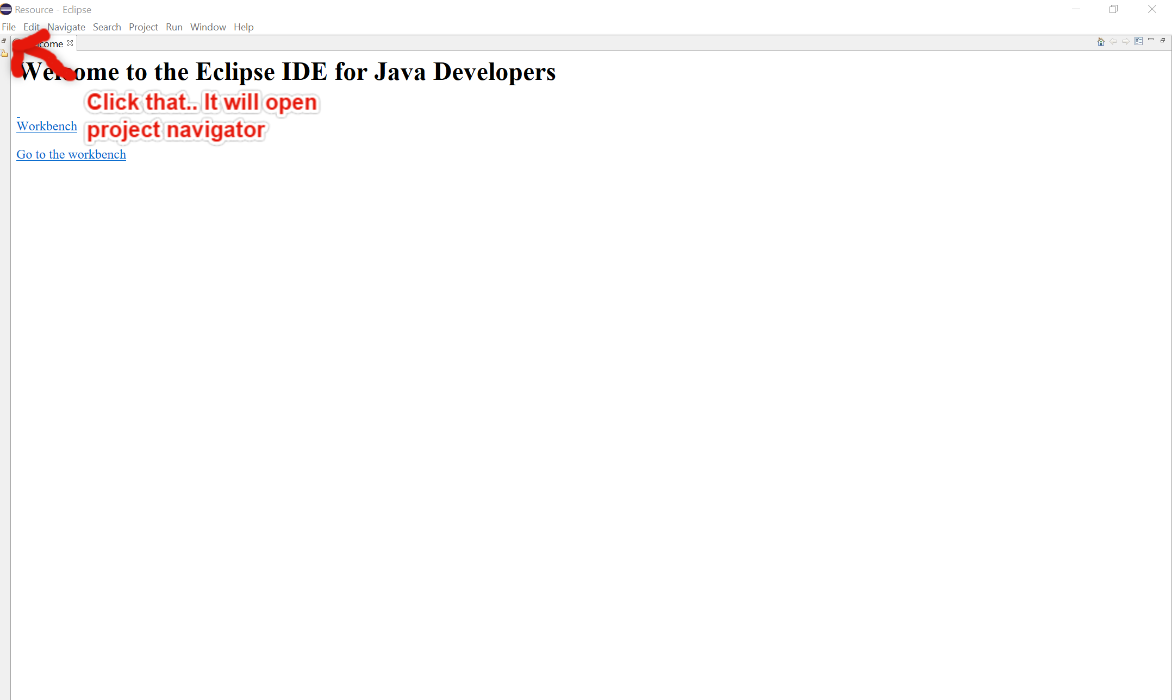Follow the Workbench link

[x=47, y=127]
